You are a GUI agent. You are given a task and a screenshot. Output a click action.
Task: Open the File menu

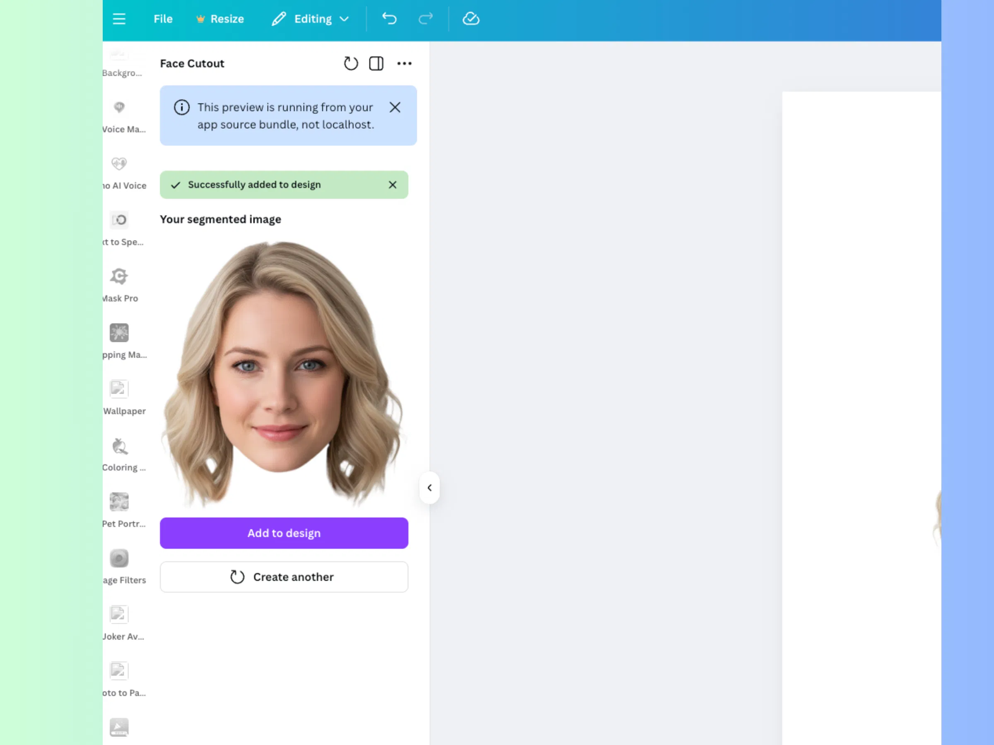pyautogui.click(x=163, y=19)
